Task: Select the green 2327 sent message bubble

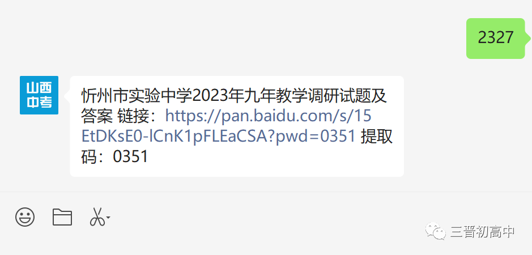Action: tap(496, 39)
